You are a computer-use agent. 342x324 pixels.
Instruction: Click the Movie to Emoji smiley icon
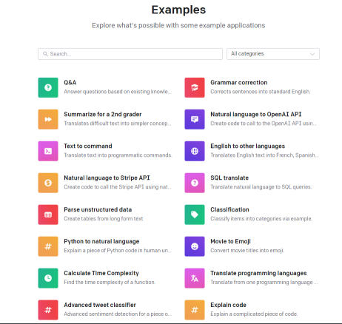(x=195, y=246)
